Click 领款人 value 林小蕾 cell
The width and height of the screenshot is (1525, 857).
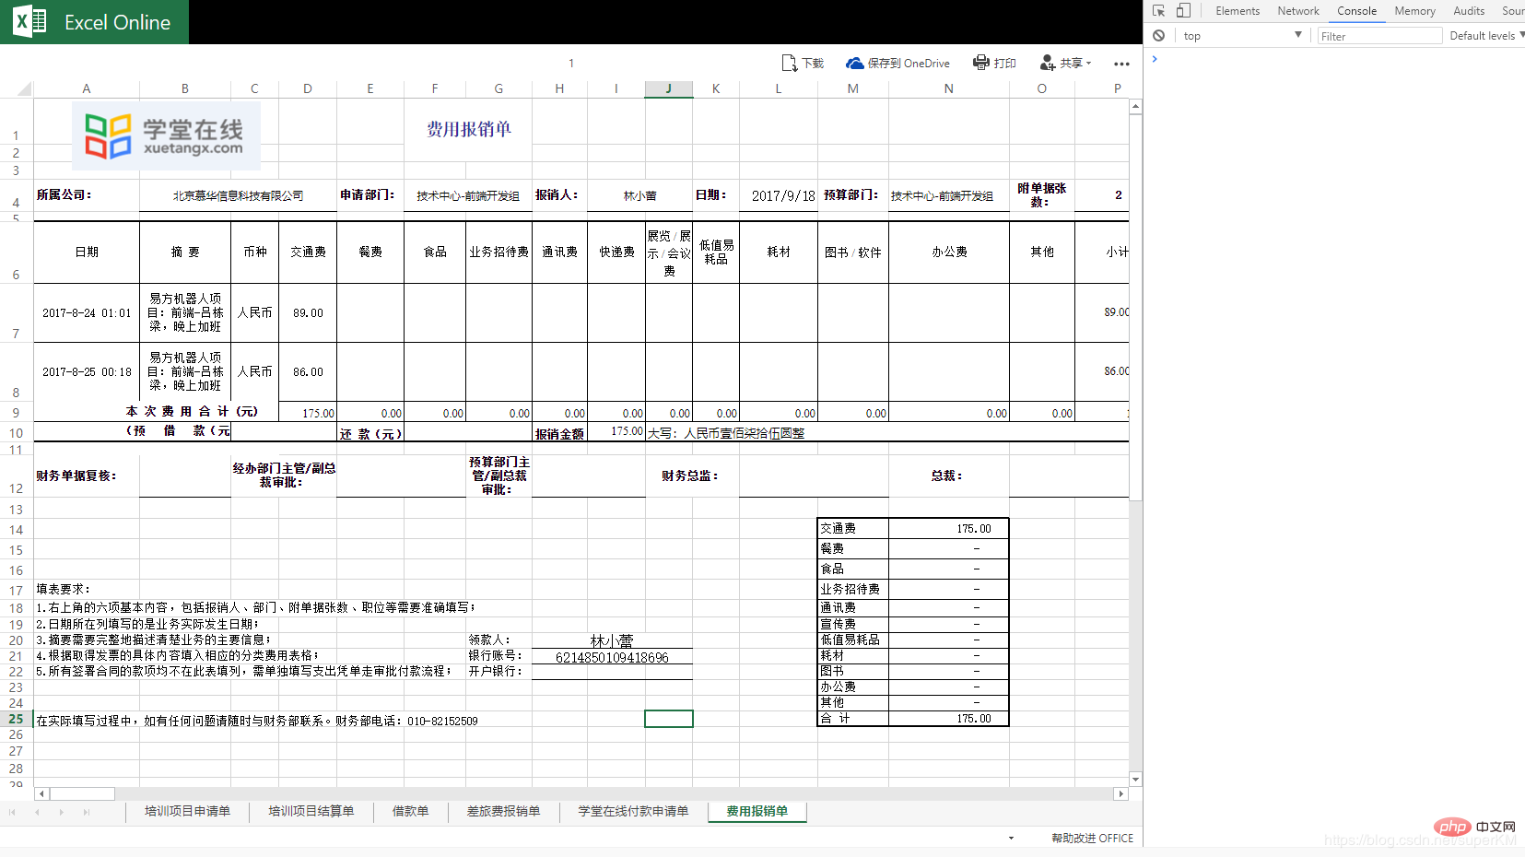tap(612, 640)
